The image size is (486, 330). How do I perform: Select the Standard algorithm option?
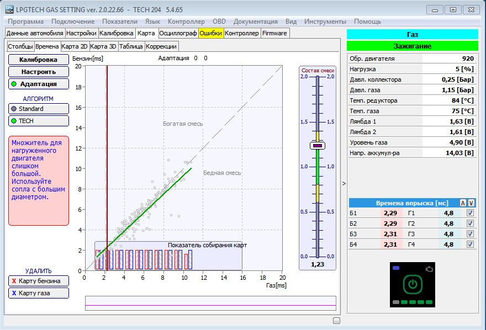tap(39, 109)
